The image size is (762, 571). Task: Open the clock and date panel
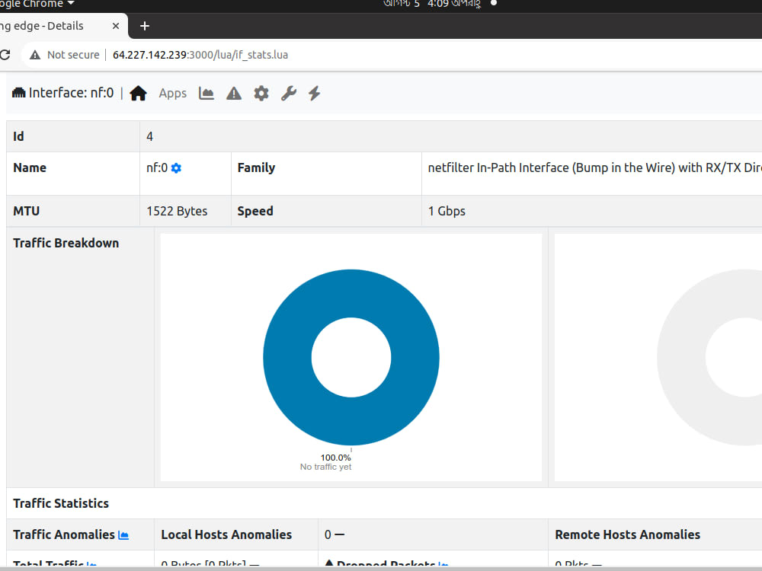click(432, 4)
